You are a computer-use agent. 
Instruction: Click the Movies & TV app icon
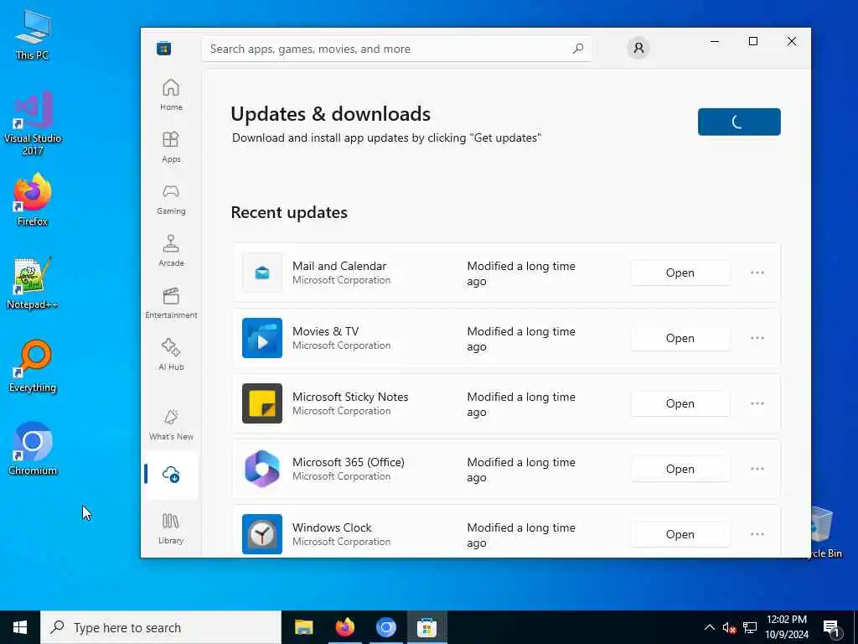[x=262, y=338]
